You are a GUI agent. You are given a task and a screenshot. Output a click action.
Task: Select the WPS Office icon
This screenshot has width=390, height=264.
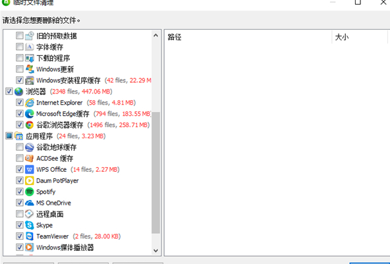[x=30, y=170]
